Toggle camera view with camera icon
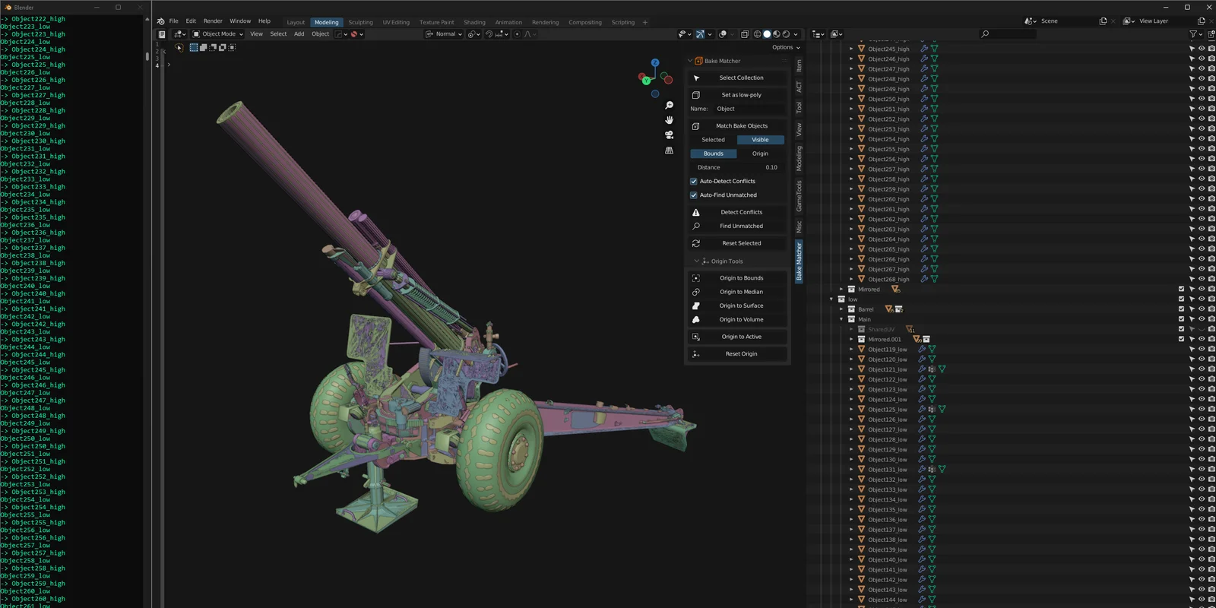Screen dimensions: 1216x608 [670, 135]
